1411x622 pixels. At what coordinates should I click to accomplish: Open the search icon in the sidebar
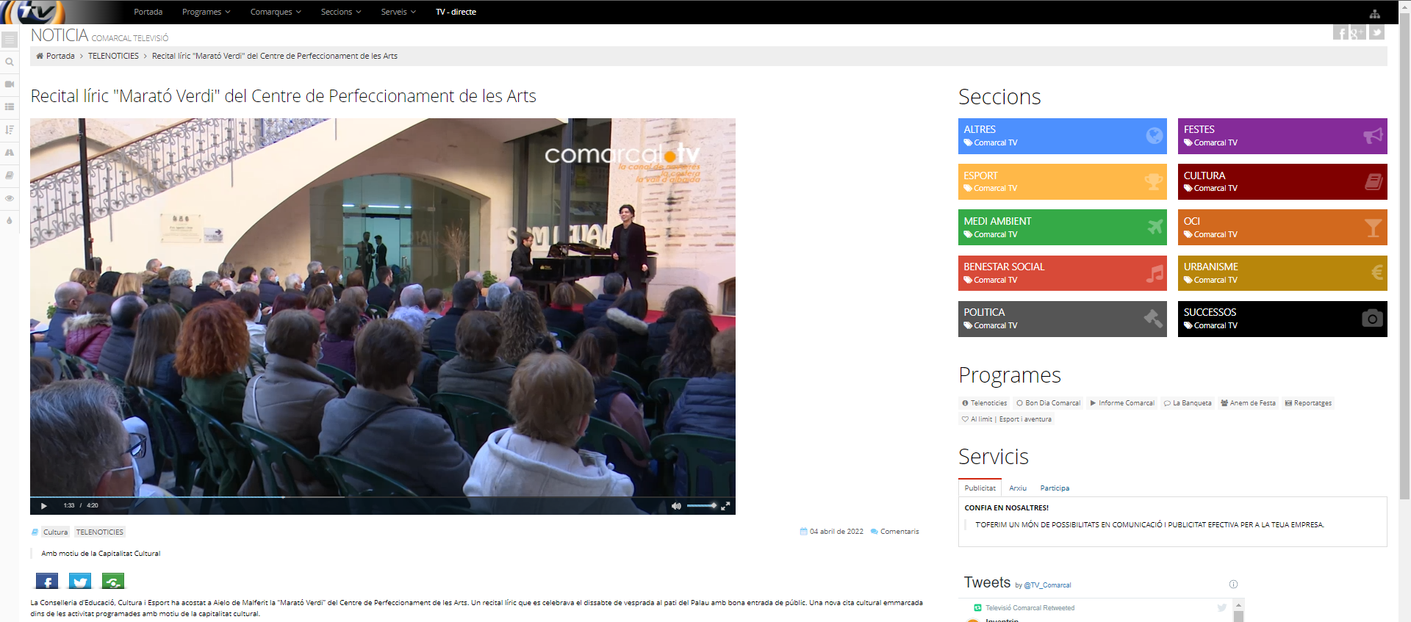(x=10, y=62)
